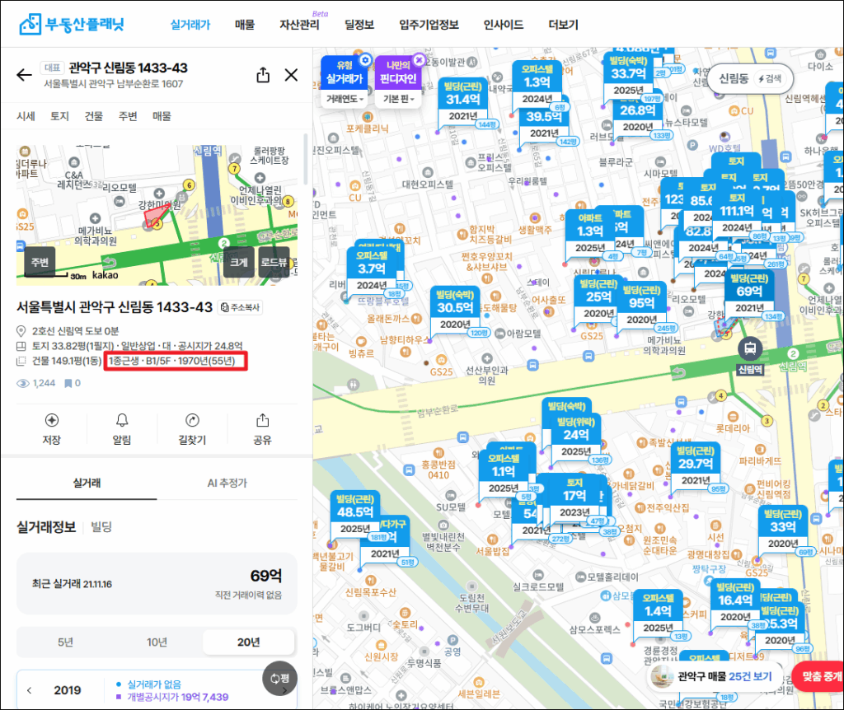
Task: Click the share icon in panel header
Action: (263, 76)
